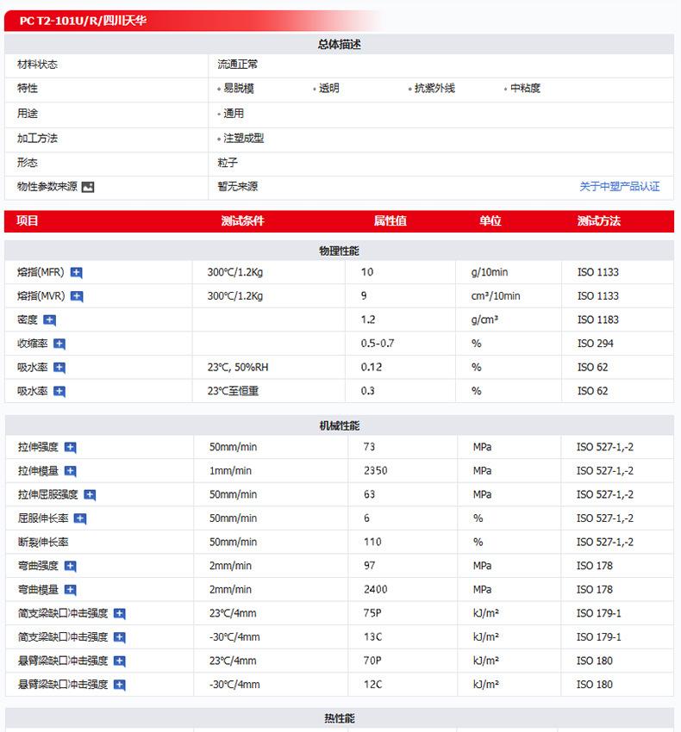Click the 注塑成型 processing method tag
The height and width of the screenshot is (732, 681).
[243, 139]
